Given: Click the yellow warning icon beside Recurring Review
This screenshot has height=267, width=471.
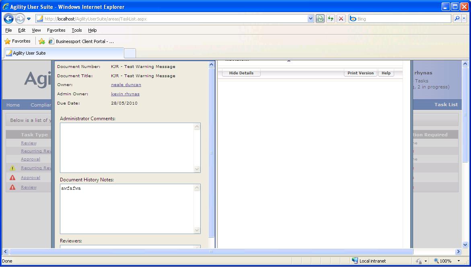Looking at the screenshot, I should click(x=12, y=168).
